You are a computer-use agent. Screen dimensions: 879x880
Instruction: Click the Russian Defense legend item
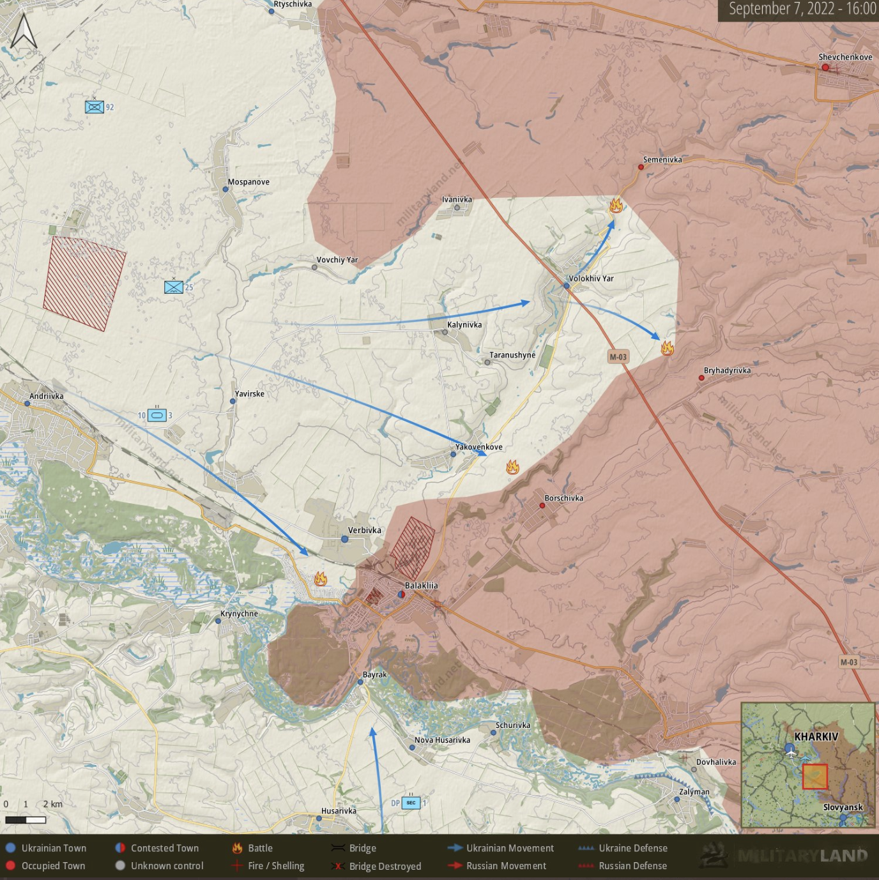coord(623,866)
